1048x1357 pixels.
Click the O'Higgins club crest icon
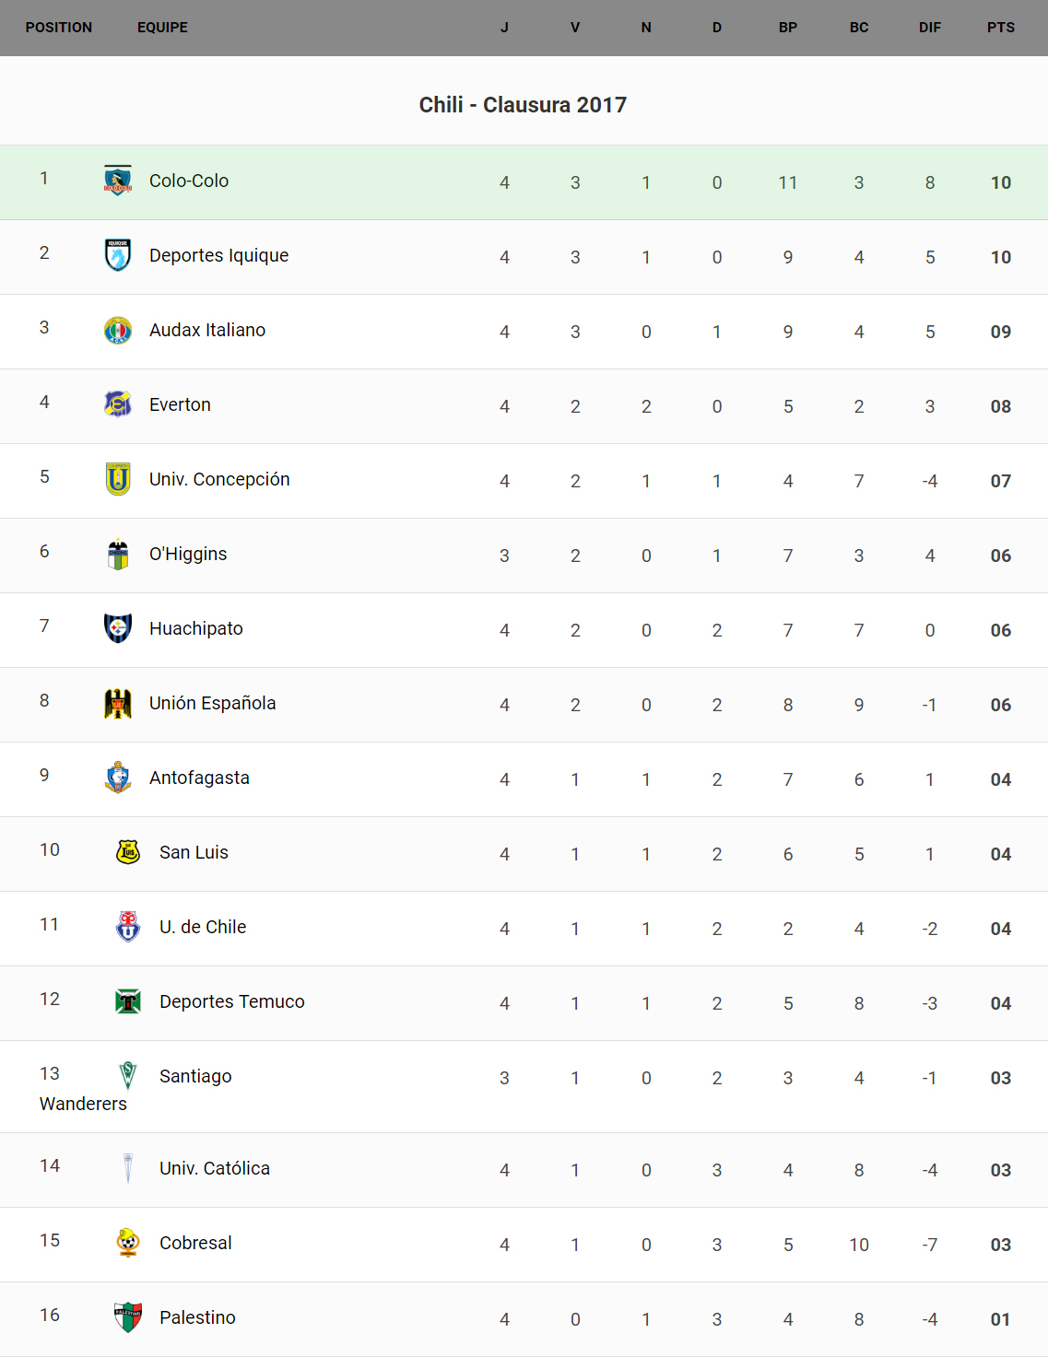[118, 554]
